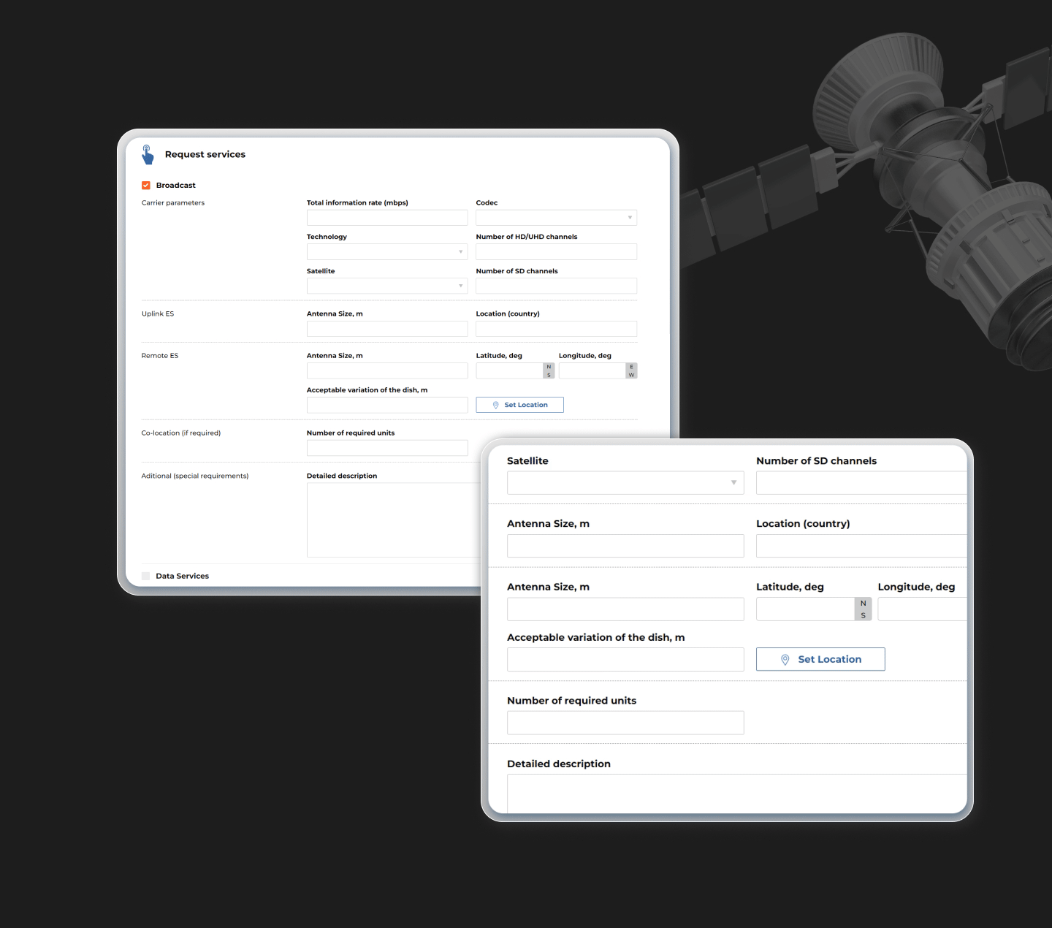1052x928 pixels.
Task: Toggle the N/S selector in the enlarged Latitude field
Action: [863, 609]
